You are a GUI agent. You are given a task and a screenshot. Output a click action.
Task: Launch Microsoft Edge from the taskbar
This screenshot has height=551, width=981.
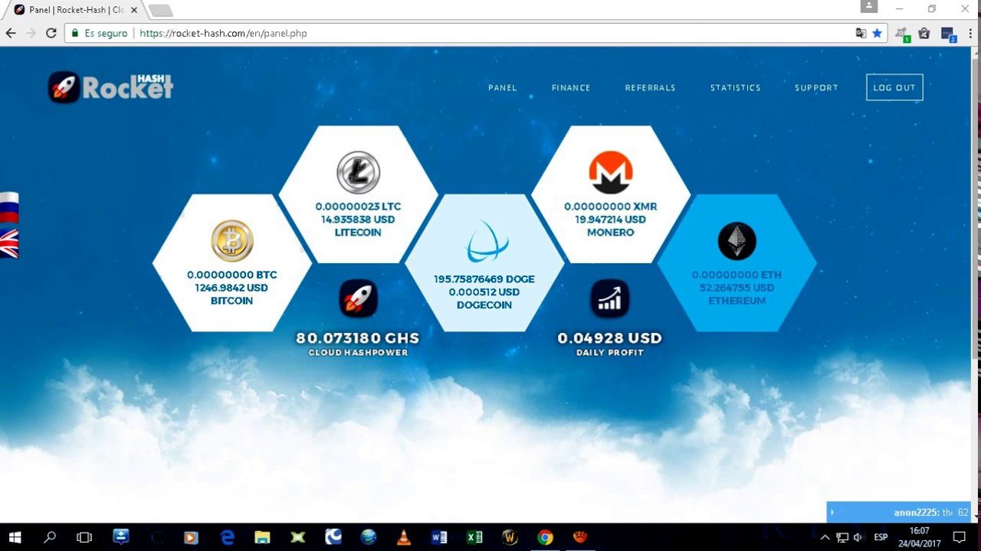click(227, 537)
